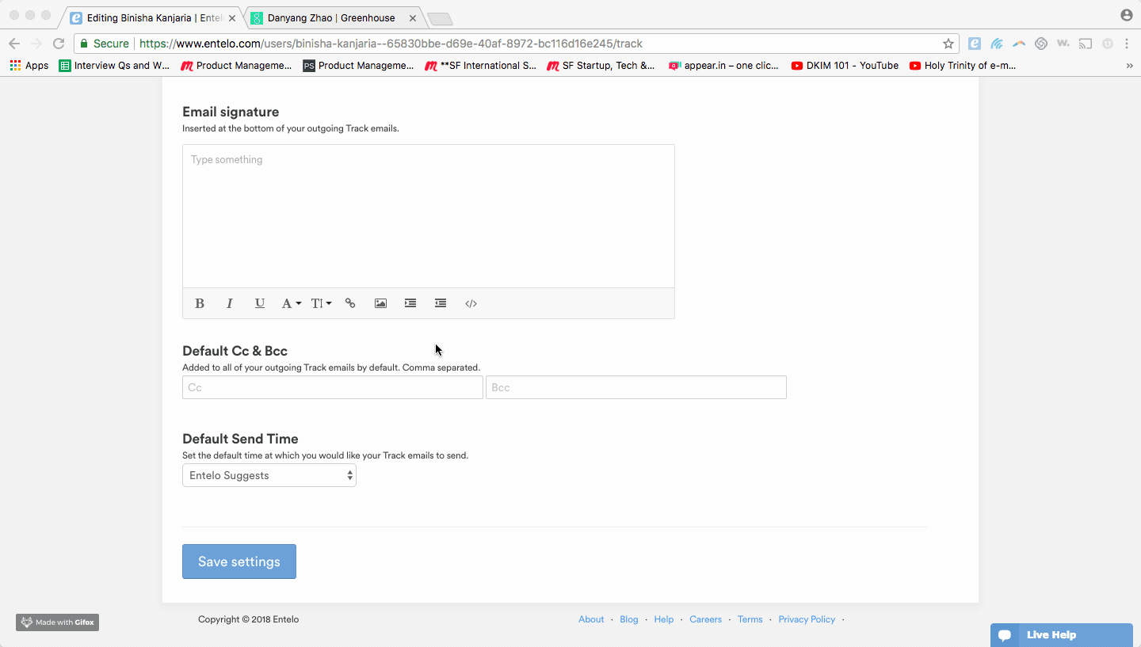Go to the Careers footer link
Image resolution: width=1141 pixels, height=647 pixels.
pyautogui.click(x=705, y=619)
